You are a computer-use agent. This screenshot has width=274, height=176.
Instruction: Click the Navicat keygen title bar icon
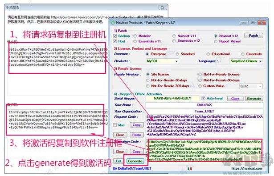[x=113, y=23]
